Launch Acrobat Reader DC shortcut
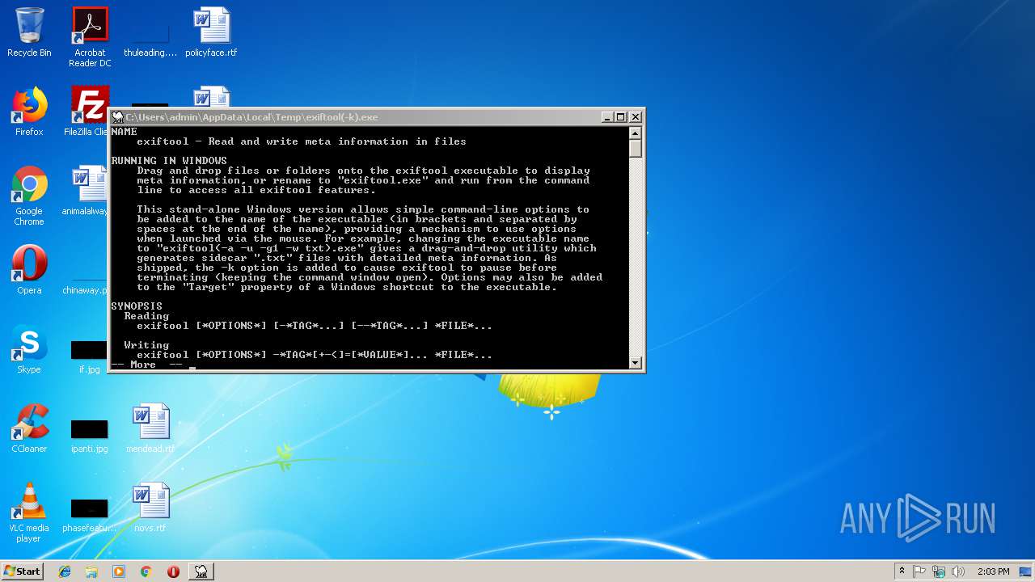This screenshot has width=1035, height=582. click(x=90, y=37)
